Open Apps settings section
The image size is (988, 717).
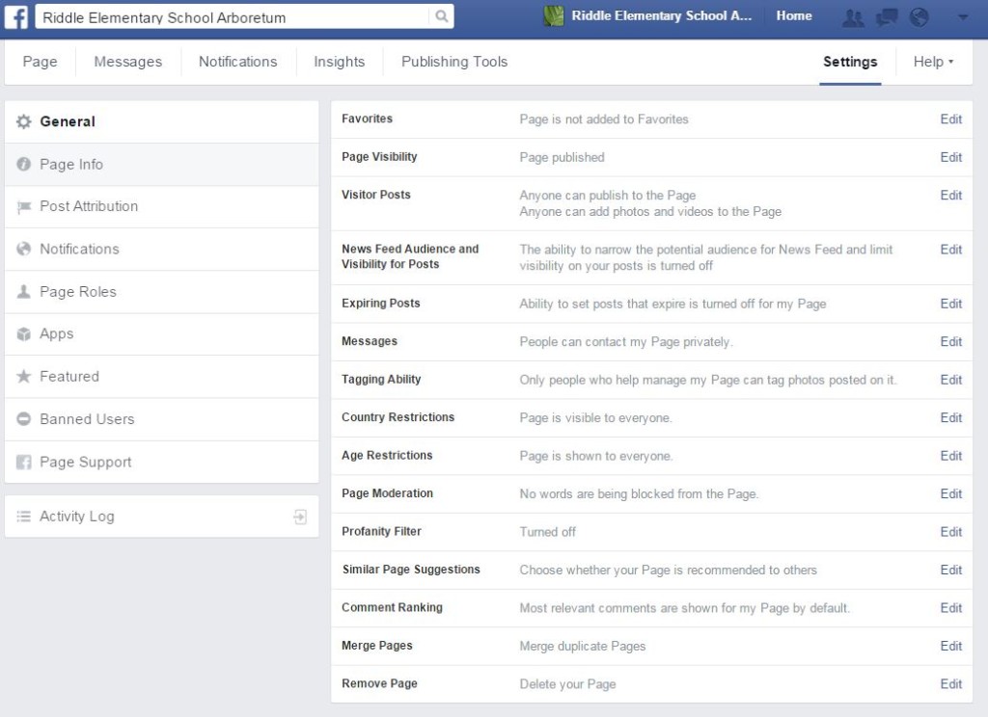click(162, 333)
